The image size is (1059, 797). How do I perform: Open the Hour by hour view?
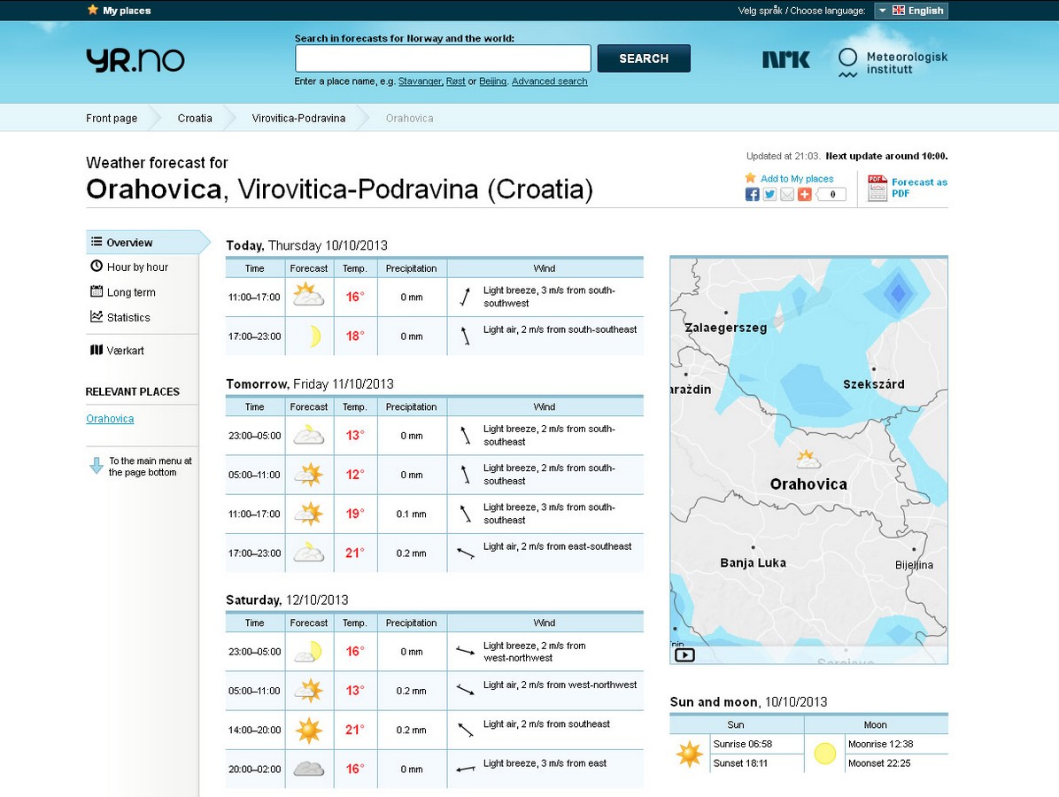click(x=137, y=267)
